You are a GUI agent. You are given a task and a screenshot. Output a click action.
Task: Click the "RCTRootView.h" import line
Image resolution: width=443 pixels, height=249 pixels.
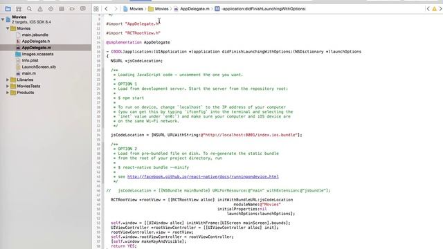click(x=134, y=33)
